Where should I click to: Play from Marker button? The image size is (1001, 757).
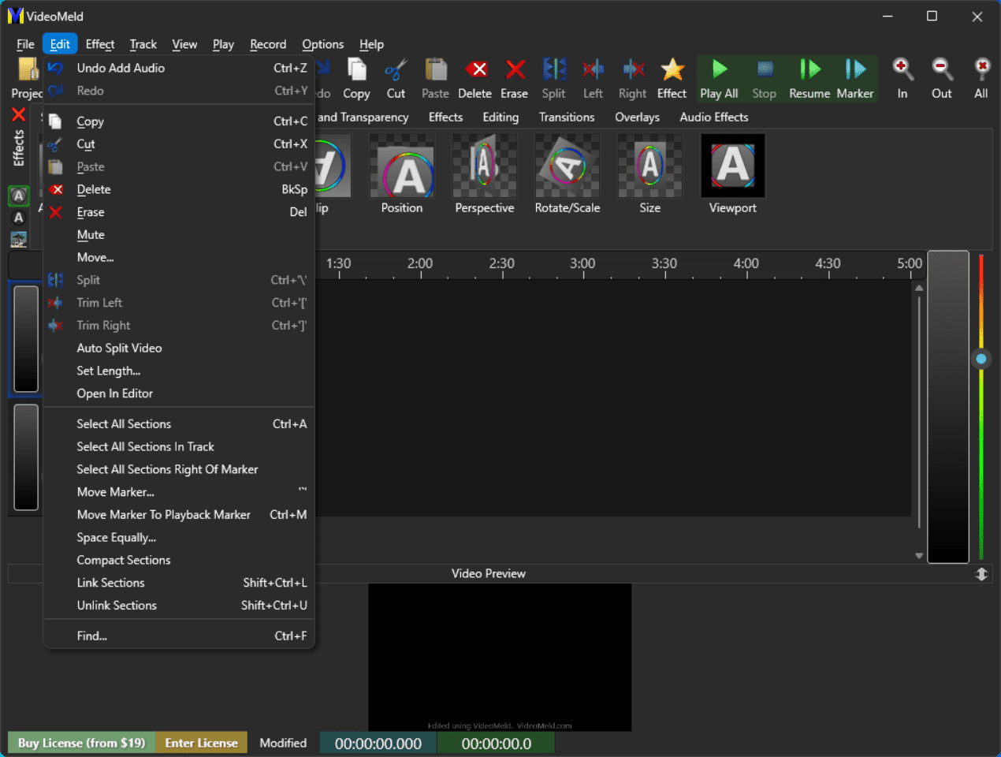855,79
